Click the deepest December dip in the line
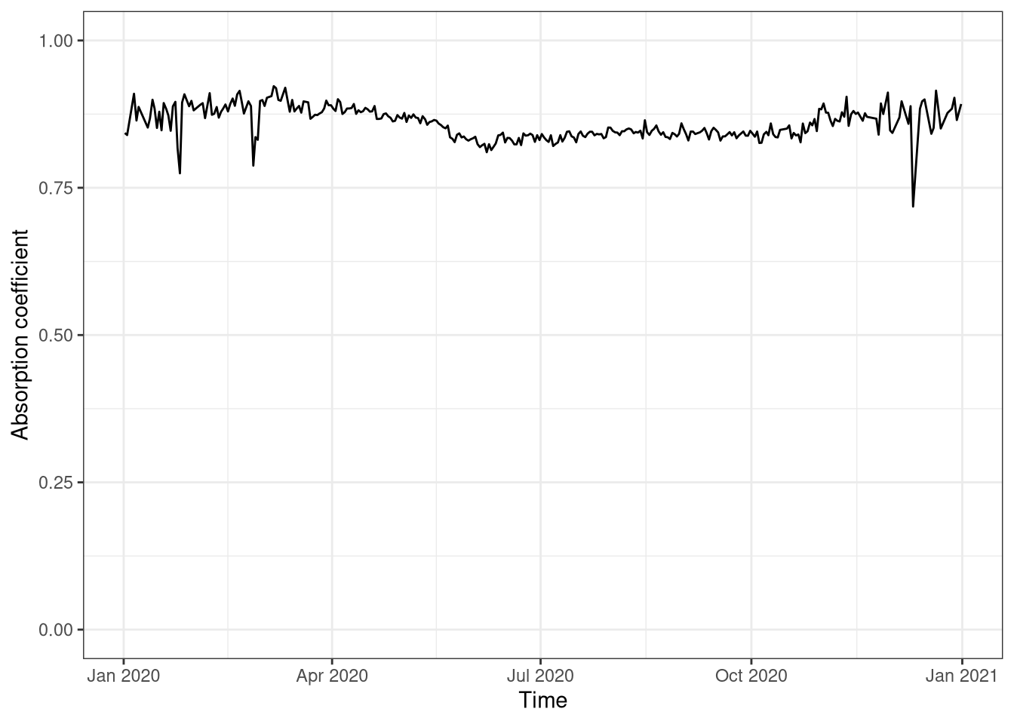 913,206
